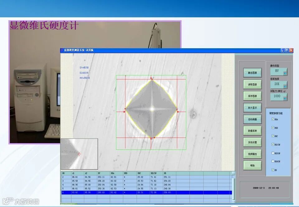This screenshot has width=299, height=207.
Task: Click the HRA column header
Action: [x=116, y=173]
